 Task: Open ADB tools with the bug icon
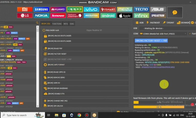(139, 23)
